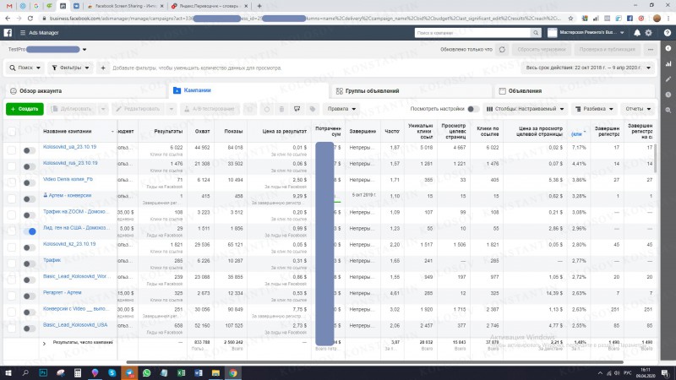Select the Ретаргет - Артем row checkbox

click(x=12, y=296)
